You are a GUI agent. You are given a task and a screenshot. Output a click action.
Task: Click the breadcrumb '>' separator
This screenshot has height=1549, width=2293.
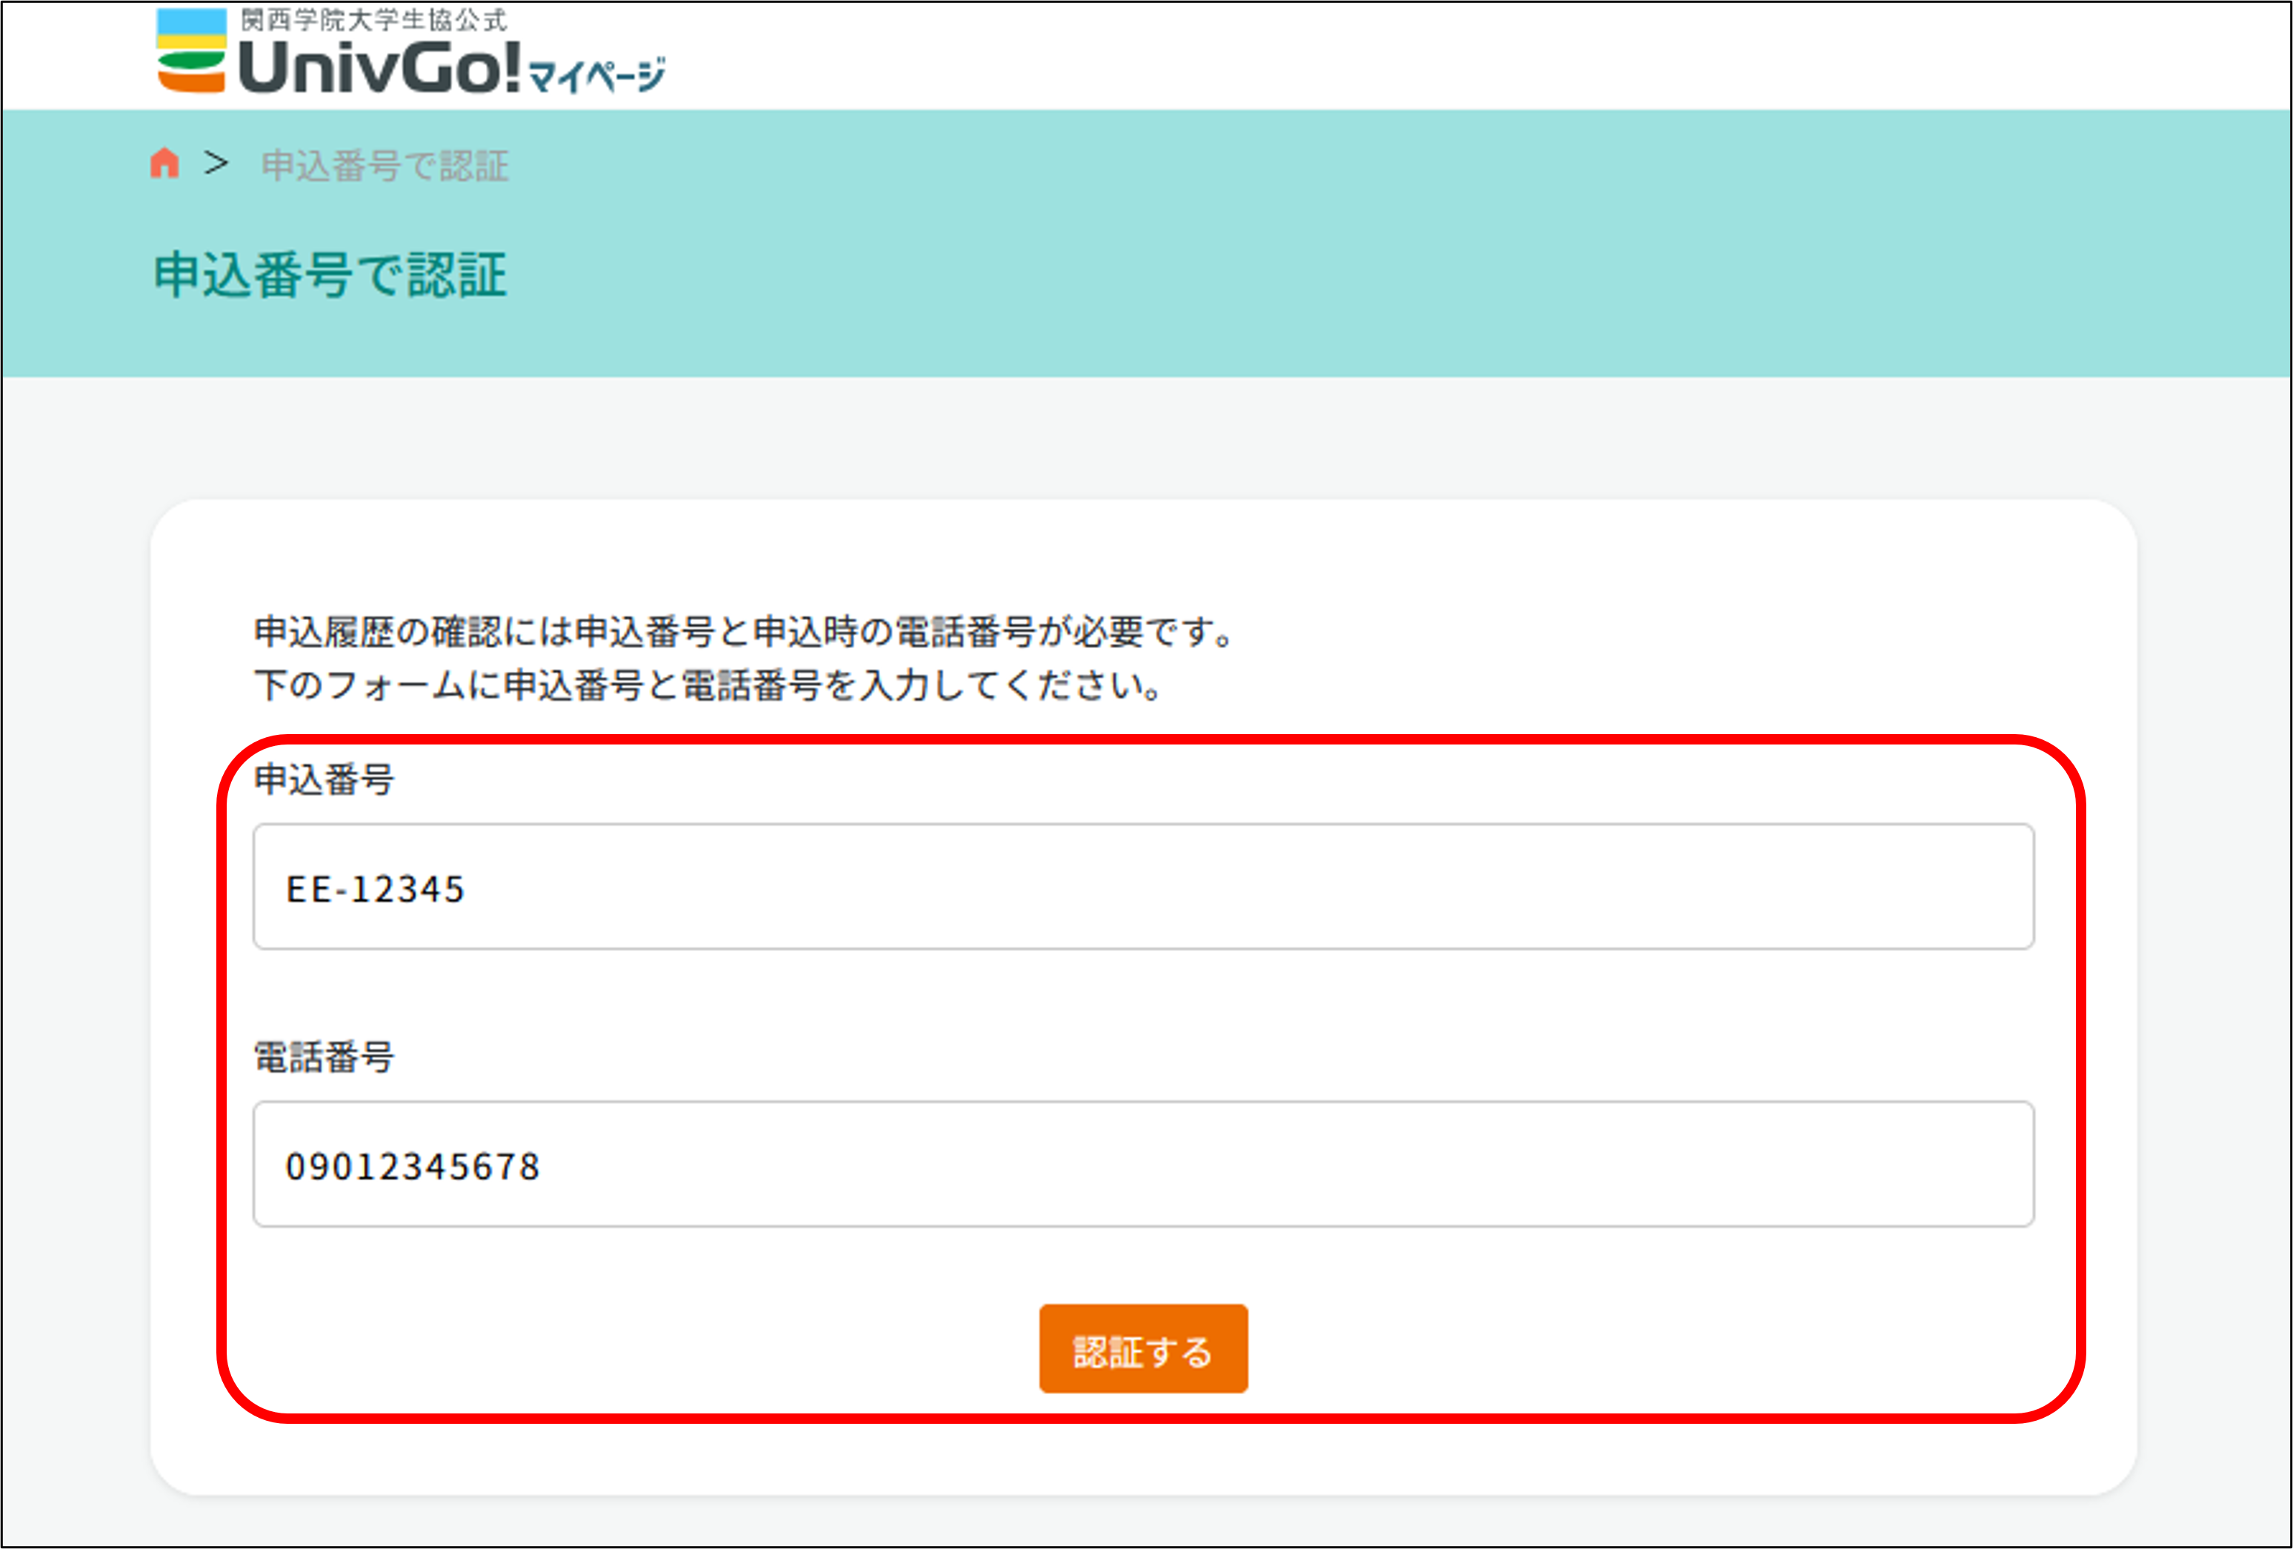[216, 163]
